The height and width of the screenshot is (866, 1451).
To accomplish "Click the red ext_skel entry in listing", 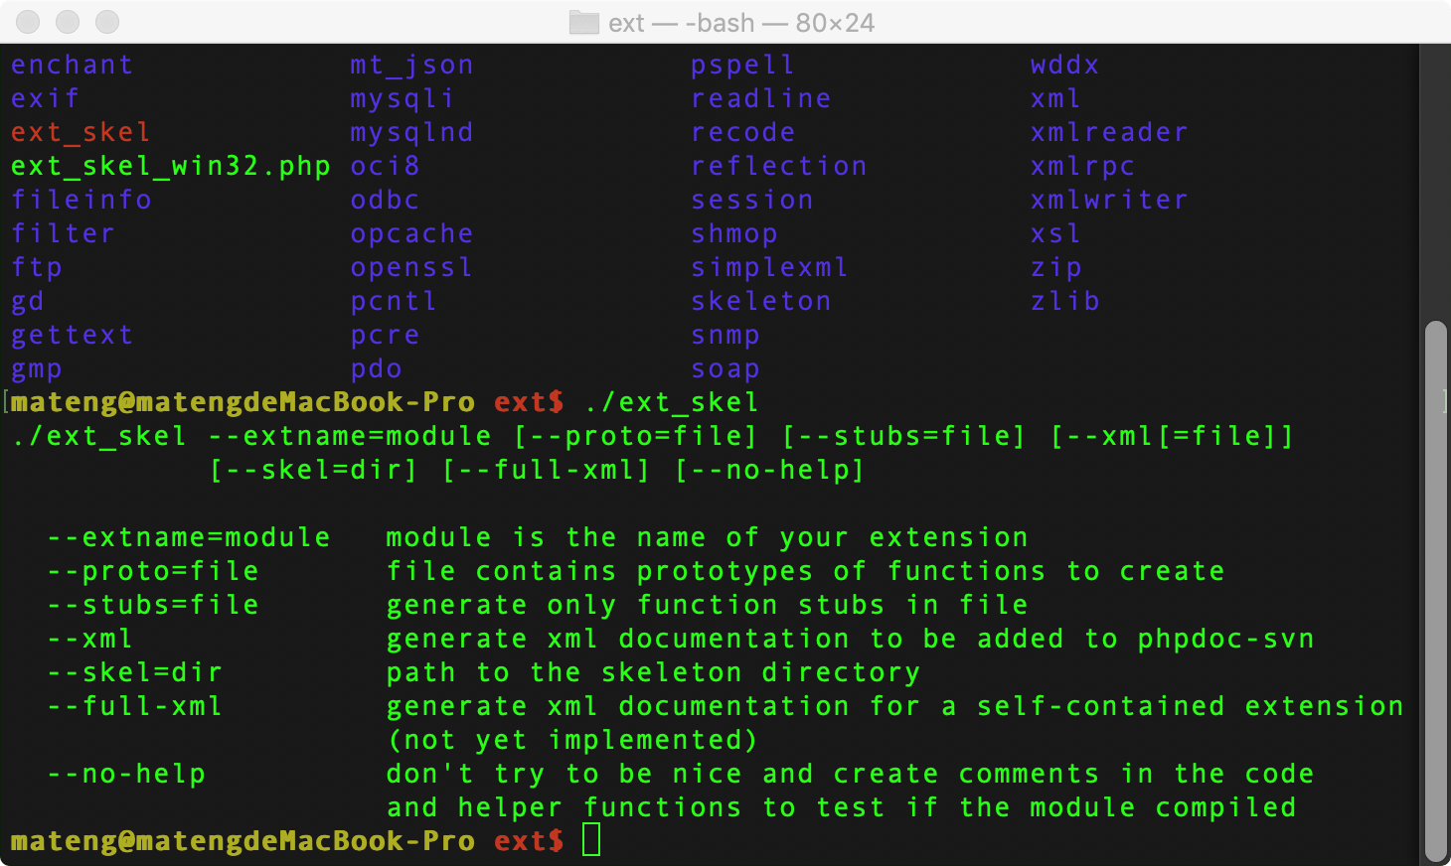I will click(81, 132).
